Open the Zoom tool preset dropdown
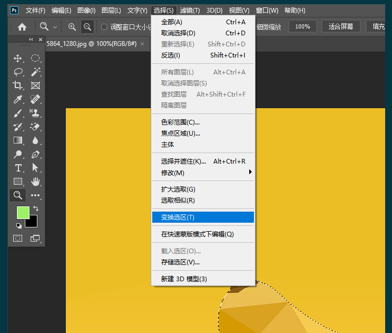The width and height of the screenshot is (392, 333). click(x=48, y=27)
